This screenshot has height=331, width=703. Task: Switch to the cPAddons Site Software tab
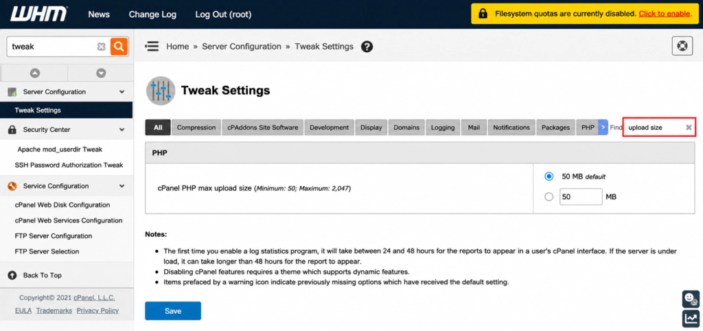(263, 127)
